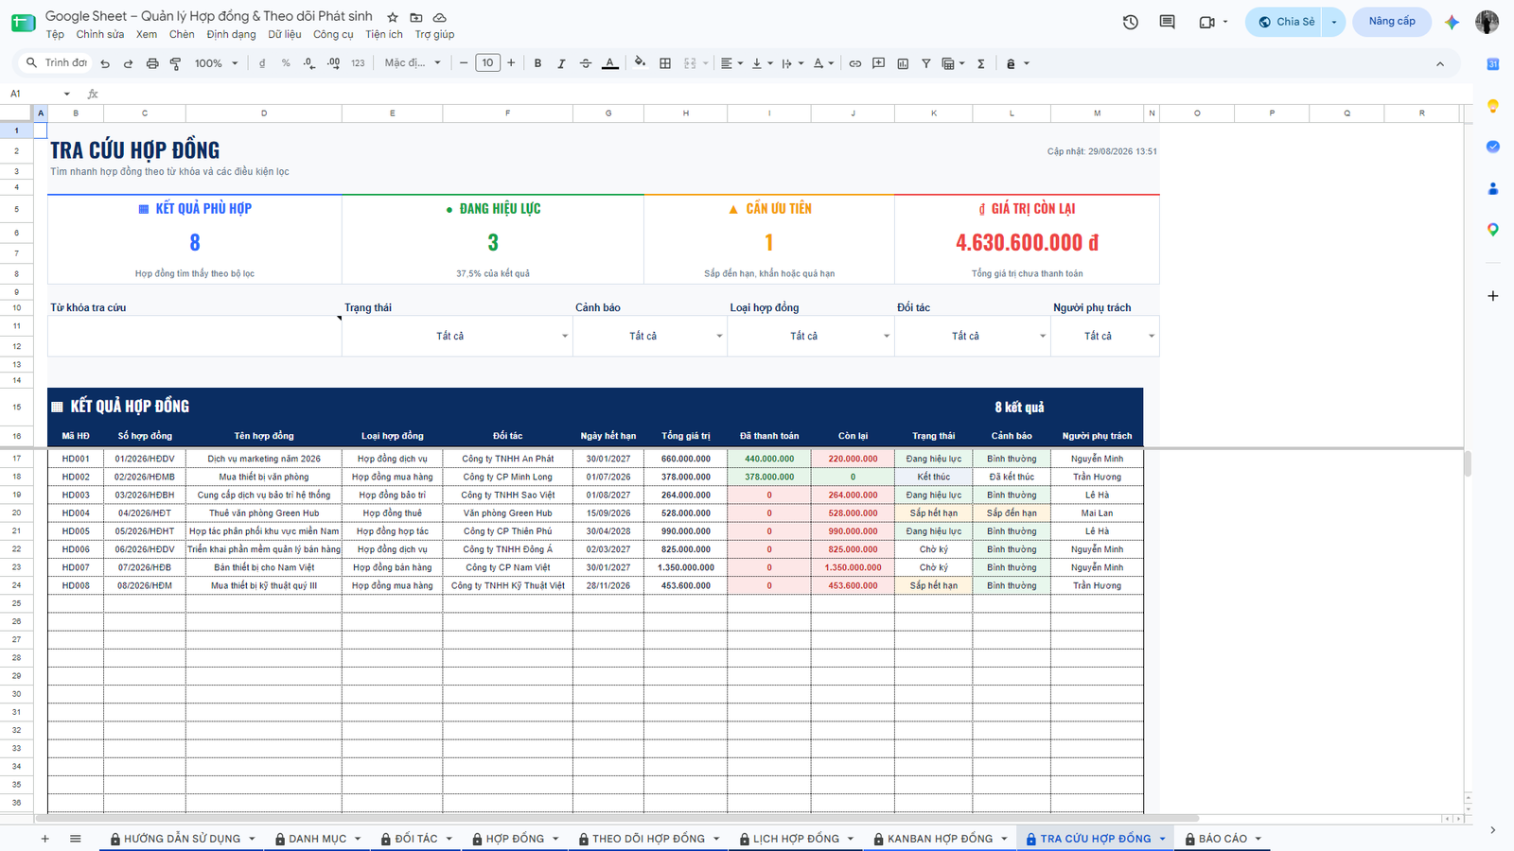
Task: Switch to KANBAN HỢP ĐỒNG sheet tab
Action: [x=940, y=839]
